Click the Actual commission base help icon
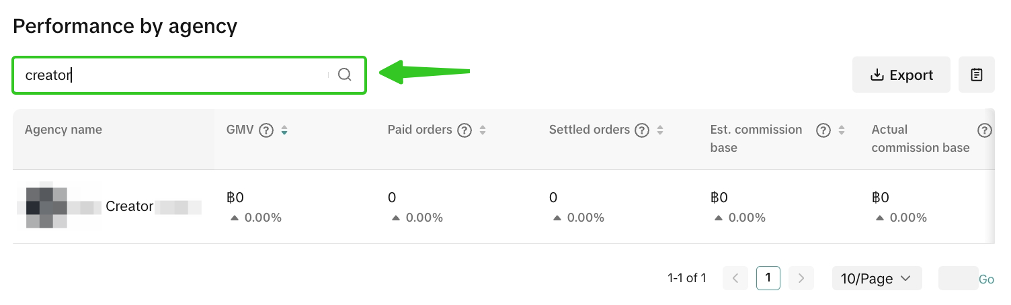 pyautogui.click(x=984, y=130)
